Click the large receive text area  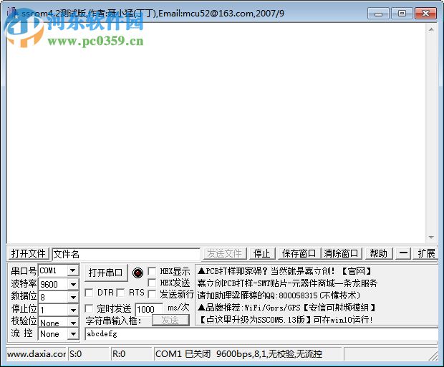tap(216, 133)
